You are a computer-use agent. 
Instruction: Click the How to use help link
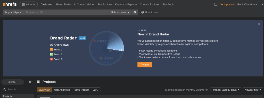(150, 12)
